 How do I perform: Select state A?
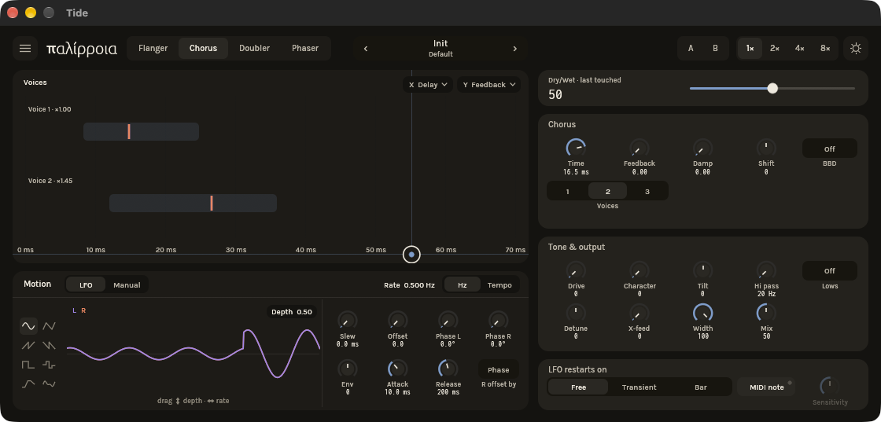point(691,48)
